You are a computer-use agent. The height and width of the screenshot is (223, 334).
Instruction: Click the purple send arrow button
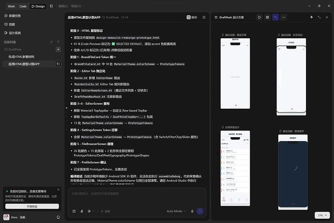(x=200, y=211)
